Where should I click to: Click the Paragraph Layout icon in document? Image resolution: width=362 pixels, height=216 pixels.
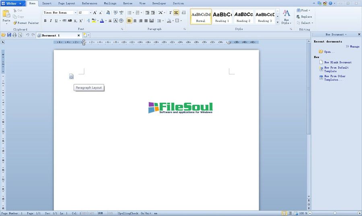point(71,76)
